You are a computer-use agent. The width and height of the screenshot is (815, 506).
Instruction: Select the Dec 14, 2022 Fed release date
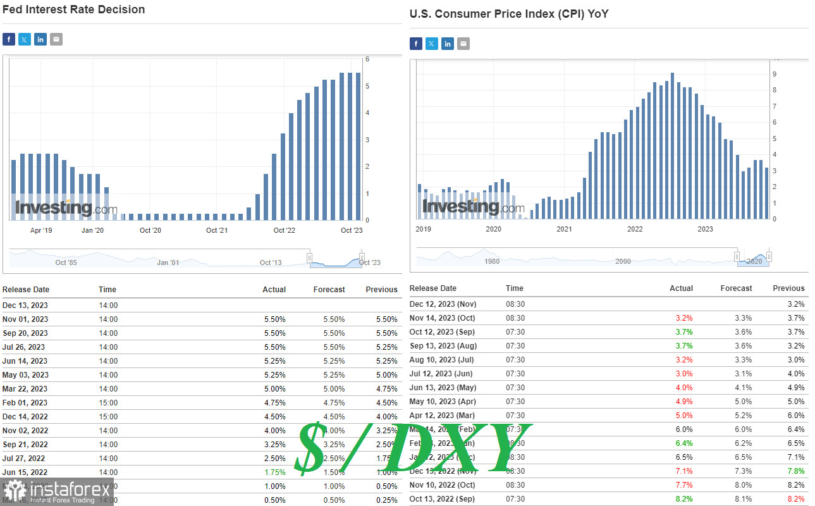tap(25, 417)
